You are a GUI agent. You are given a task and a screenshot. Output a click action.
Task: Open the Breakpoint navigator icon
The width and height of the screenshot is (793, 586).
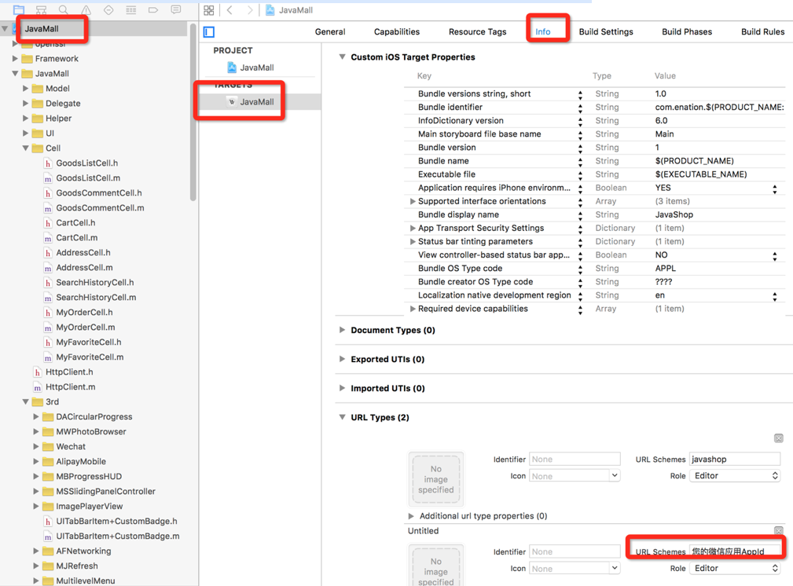tap(153, 9)
